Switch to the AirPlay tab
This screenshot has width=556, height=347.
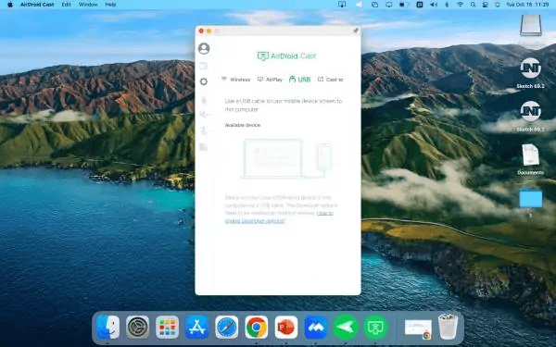pyautogui.click(x=270, y=80)
